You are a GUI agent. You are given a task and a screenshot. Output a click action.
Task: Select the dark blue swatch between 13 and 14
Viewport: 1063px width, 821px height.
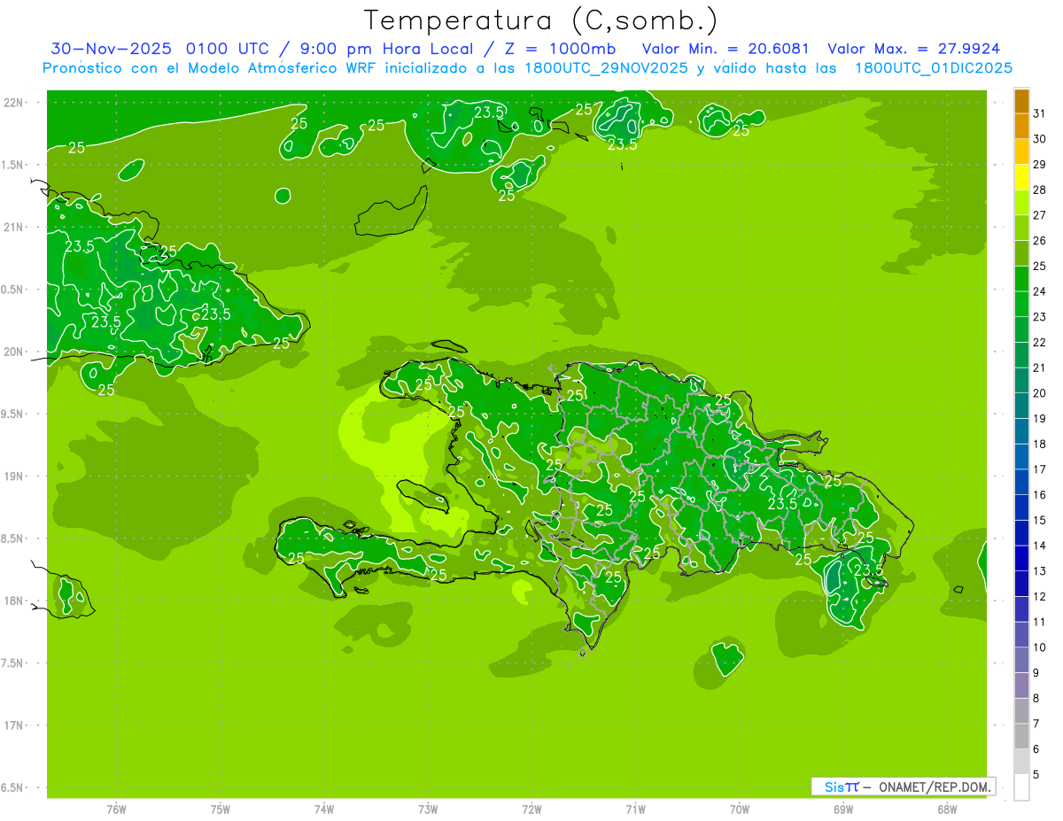[1021, 558]
